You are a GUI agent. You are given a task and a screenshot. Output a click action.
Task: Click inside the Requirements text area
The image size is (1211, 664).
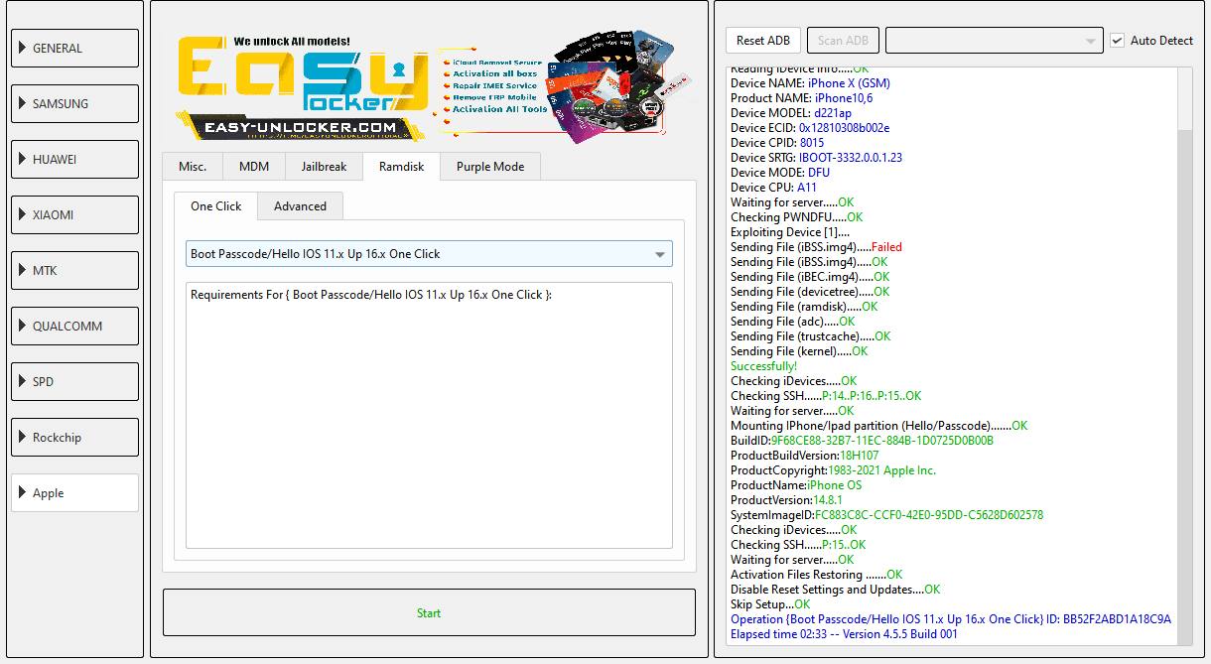pyautogui.click(x=429, y=415)
